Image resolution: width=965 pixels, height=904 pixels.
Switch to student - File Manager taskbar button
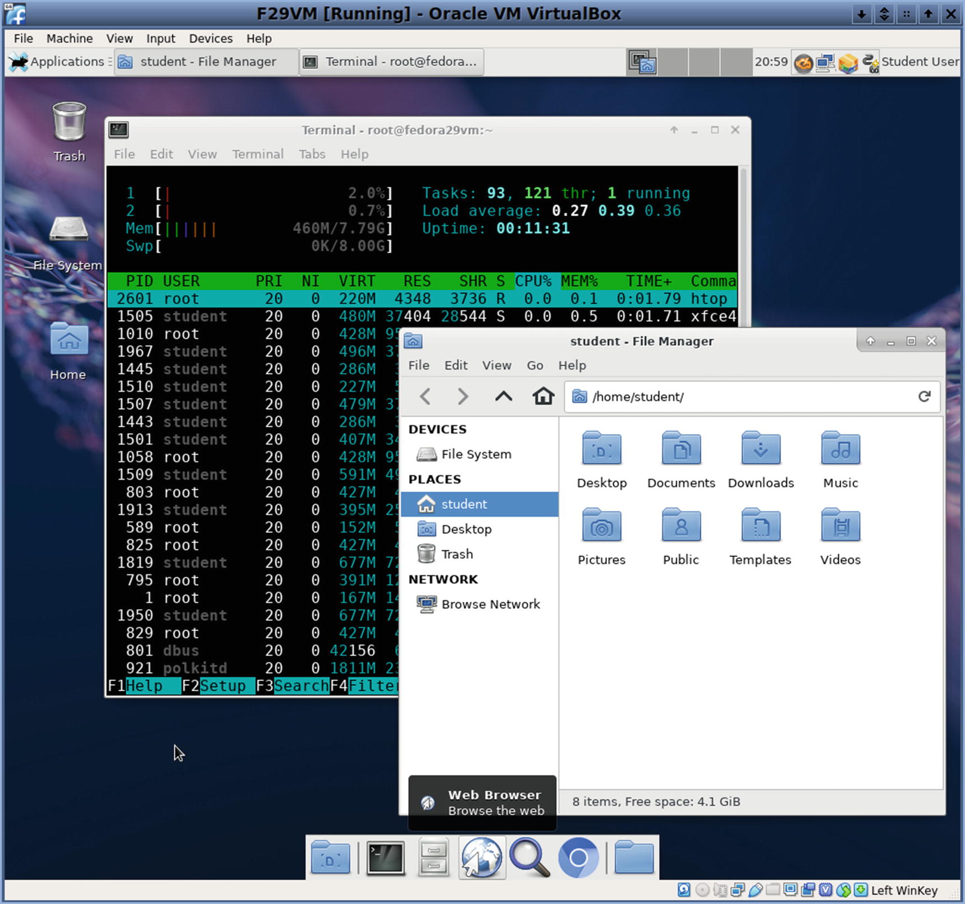pyautogui.click(x=206, y=62)
